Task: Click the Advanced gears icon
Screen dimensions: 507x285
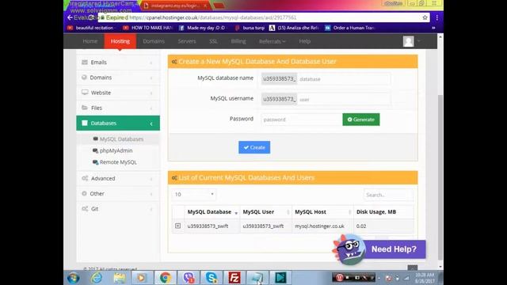Action: (x=85, y=178)
